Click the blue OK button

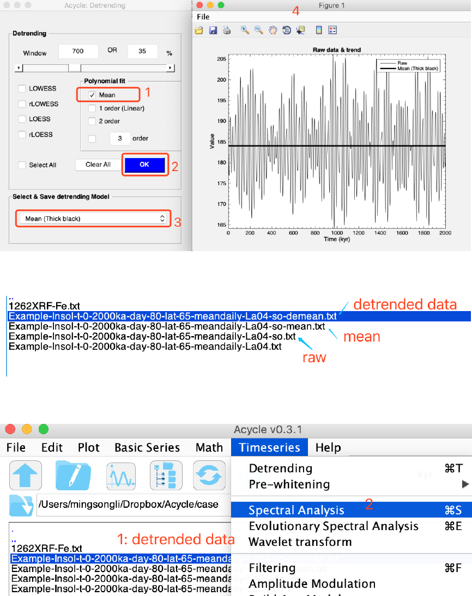pyautogui.click(x=144, y=165)
